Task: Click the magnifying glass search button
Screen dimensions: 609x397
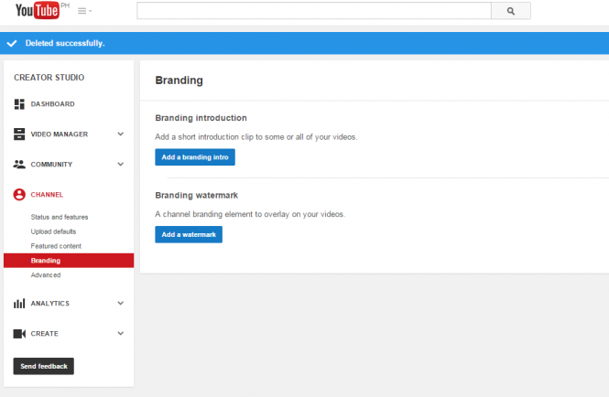Action: pos(511,11)
